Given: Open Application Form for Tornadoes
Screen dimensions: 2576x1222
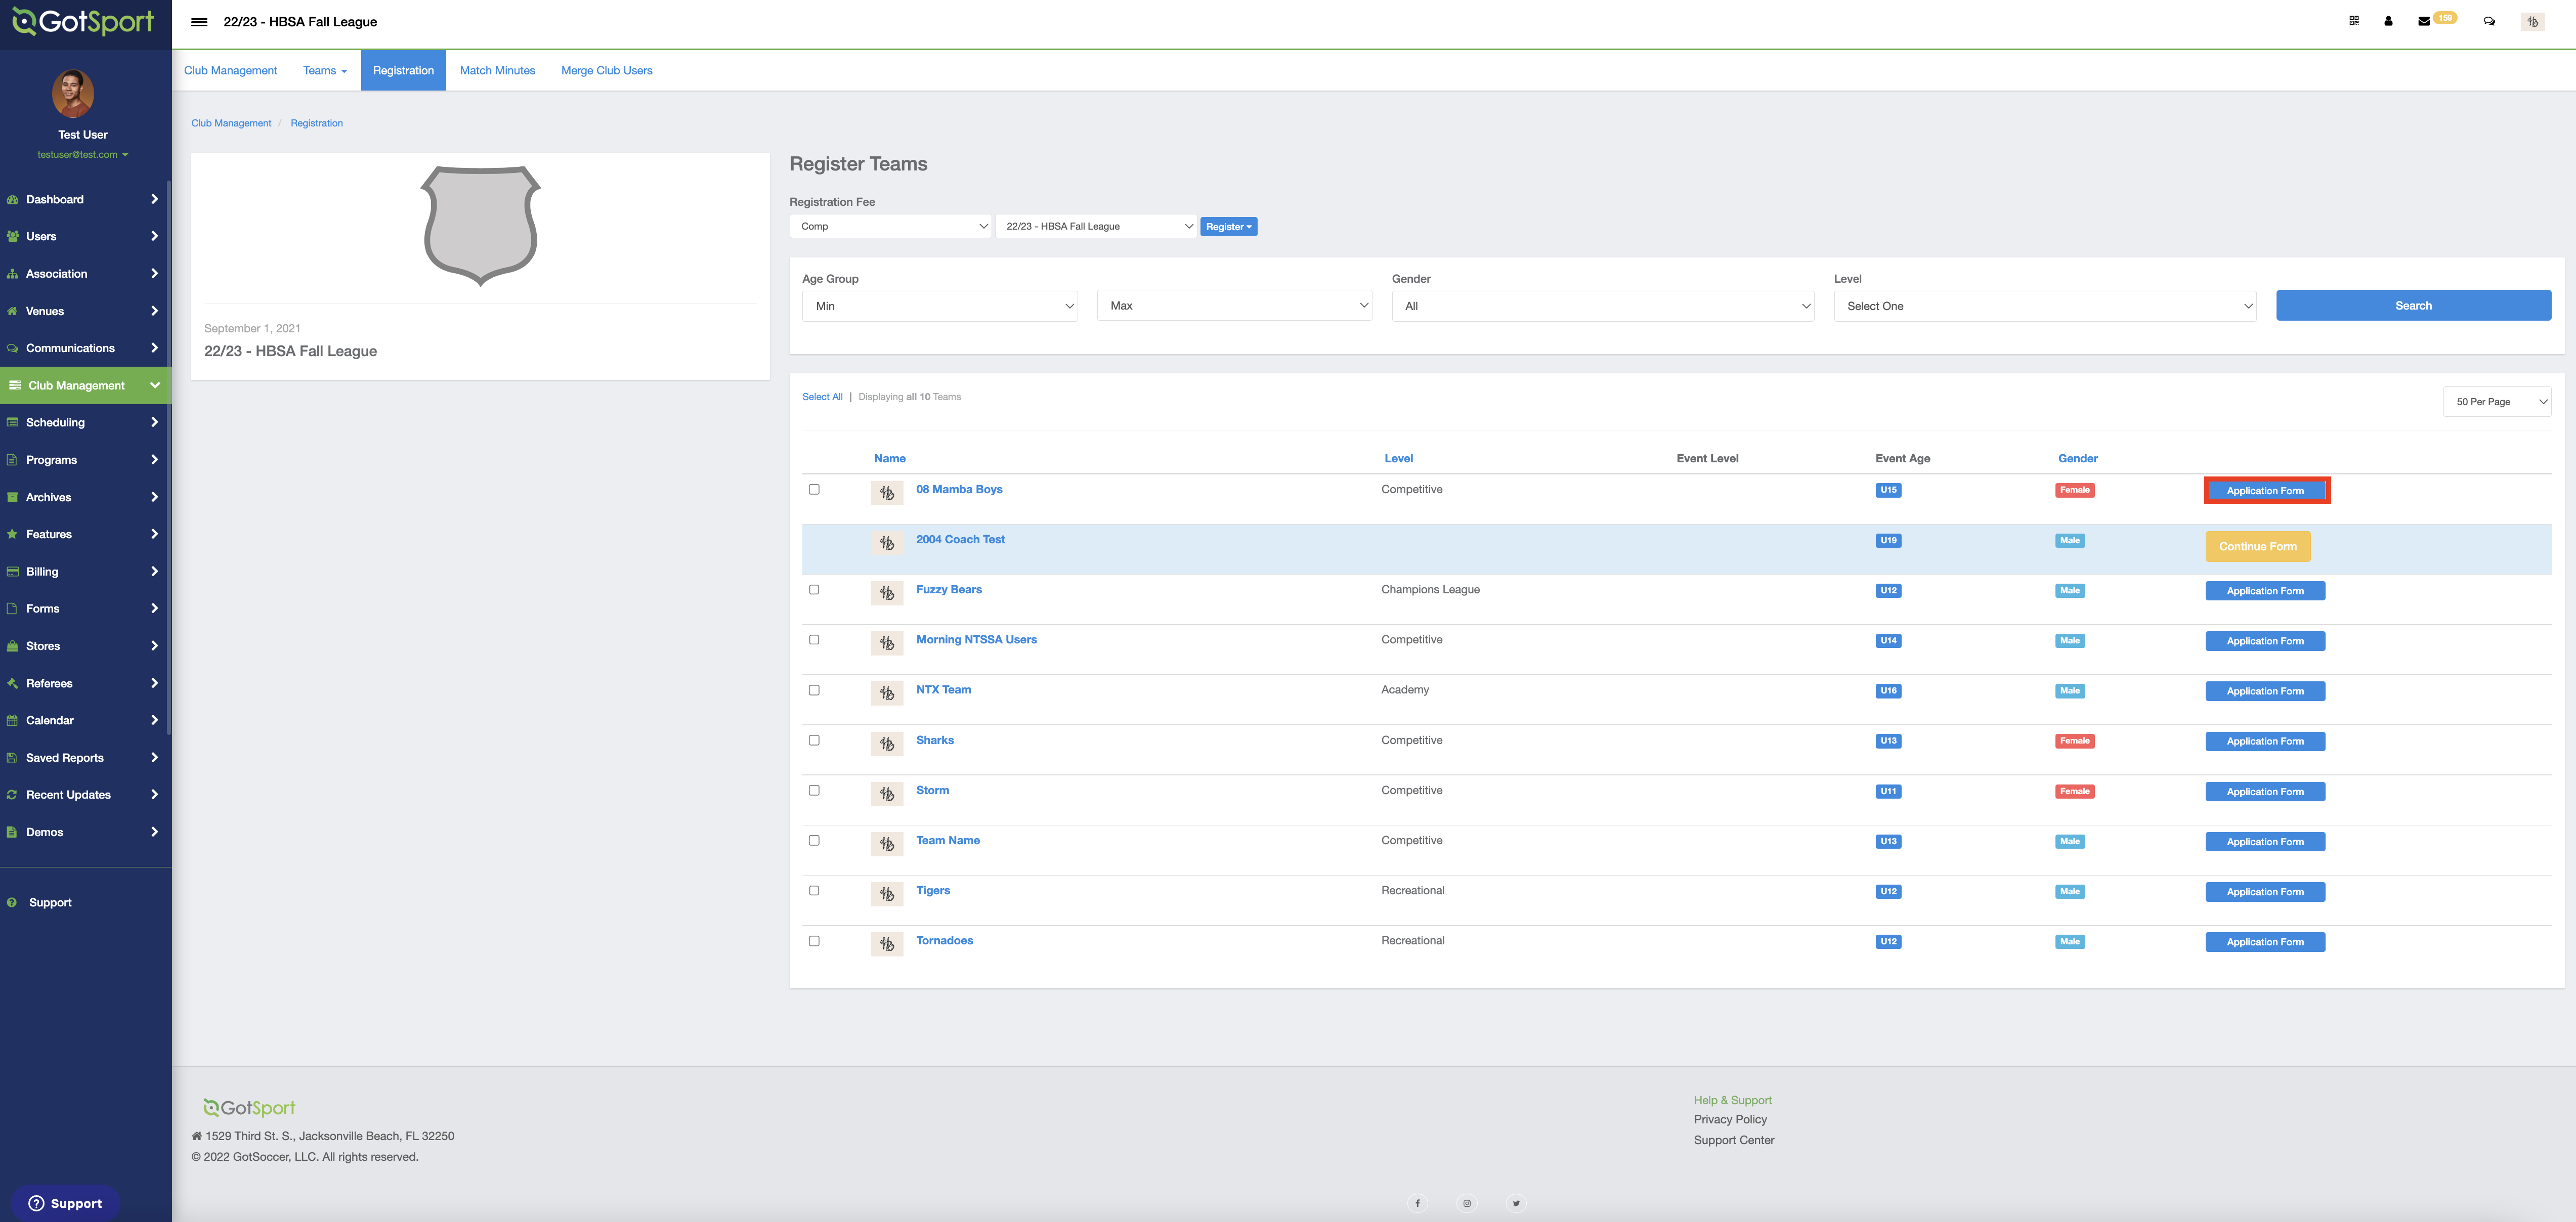Looking at the screenshot, I should coord(2265,942).
